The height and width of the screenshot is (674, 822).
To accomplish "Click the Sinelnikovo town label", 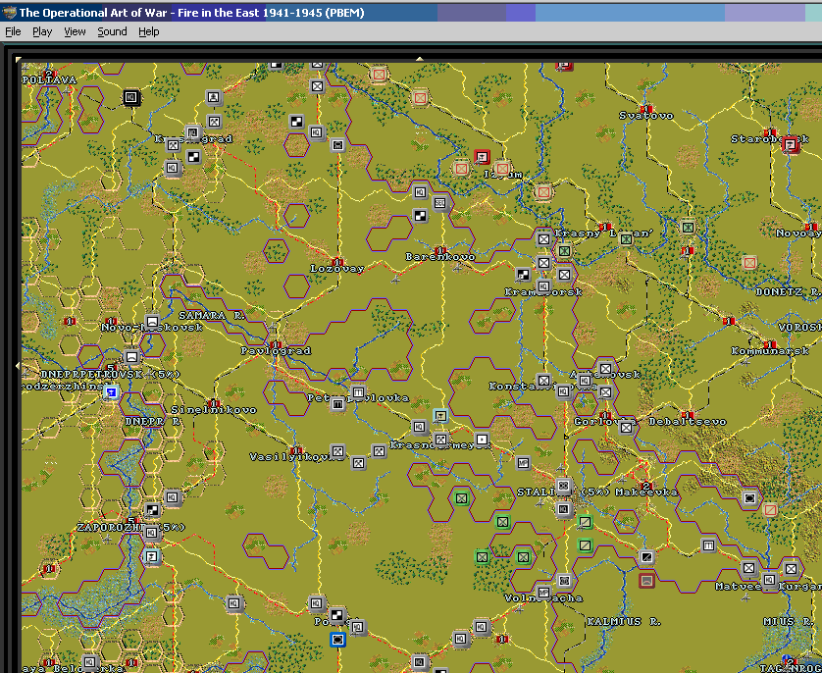I will pyautogui.click(x=214, y=410).
